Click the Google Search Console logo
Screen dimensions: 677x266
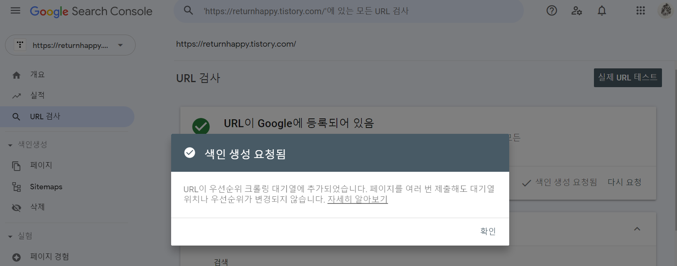click(x=91, y=11)
